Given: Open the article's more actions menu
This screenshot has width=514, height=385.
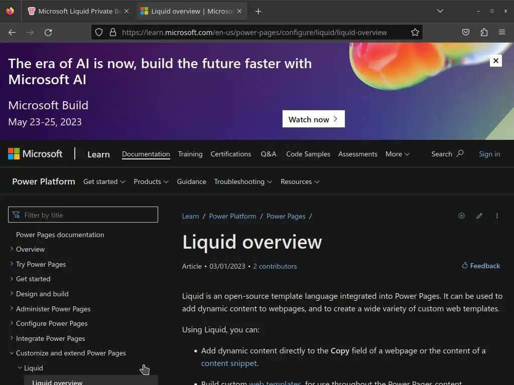Looking at the screenshot, I should [x=497, y=216].
